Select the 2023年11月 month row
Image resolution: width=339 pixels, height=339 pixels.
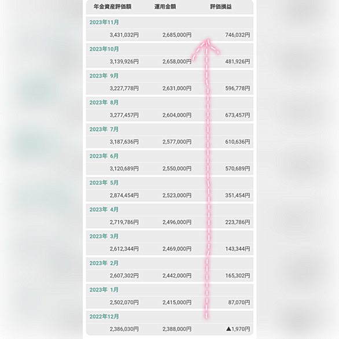click(x=169, y=23)
